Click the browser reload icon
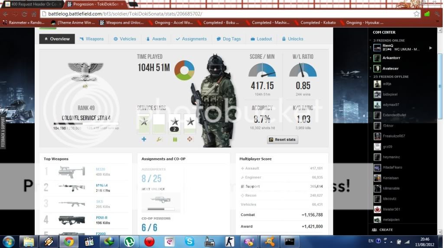 coord(24,14)
